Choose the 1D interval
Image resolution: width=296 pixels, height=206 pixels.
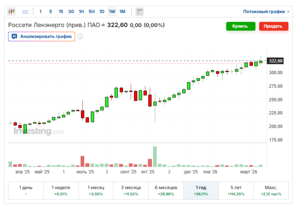pyautogui.click(x=102, y=12)
